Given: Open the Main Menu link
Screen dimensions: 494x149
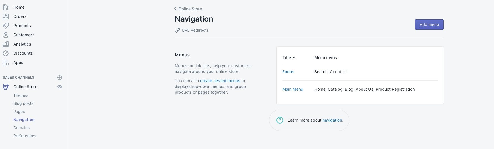Looking at the screenshot, I should point(292,89).
